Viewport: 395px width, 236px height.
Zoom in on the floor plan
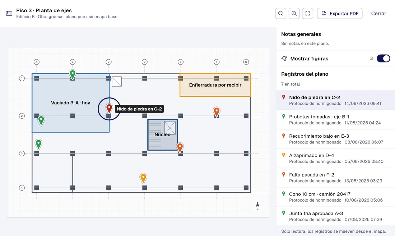pyautogui.click(x=294, y=13)
